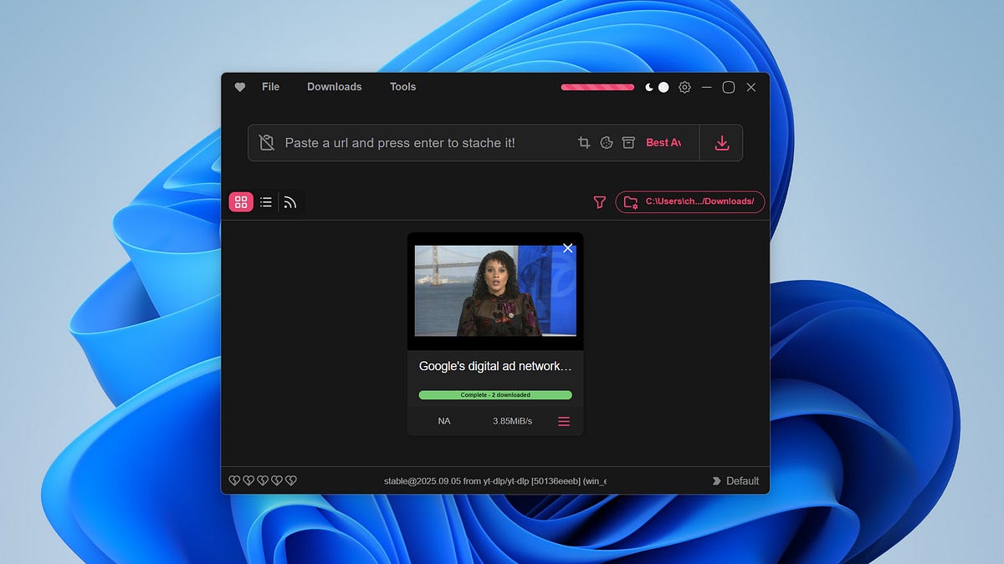
Task: Open the cookies options
Action: coord(606,142)
